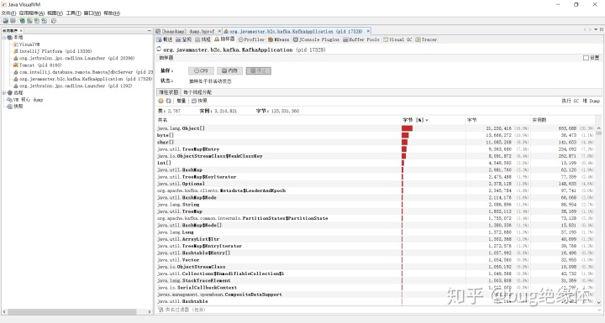
Task: Click the Java icon of KafkaApplication tree entry
Action: [16, 79]
